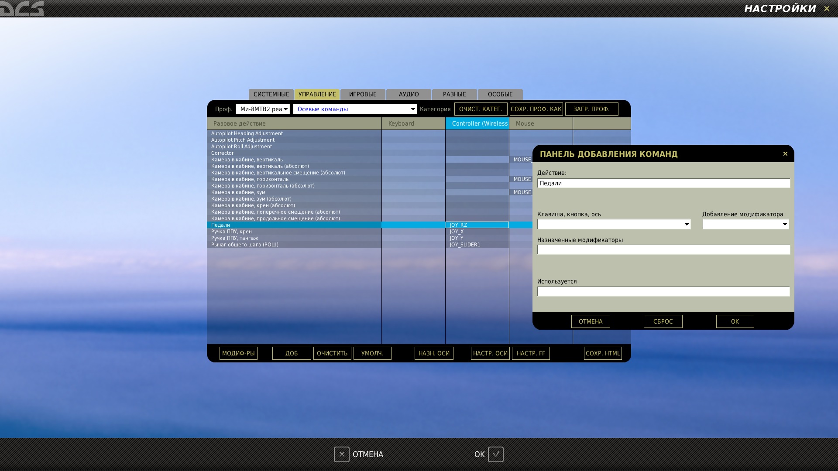Select the Педали row
Viewport: 838px width, 471px height.
[294, 225]
